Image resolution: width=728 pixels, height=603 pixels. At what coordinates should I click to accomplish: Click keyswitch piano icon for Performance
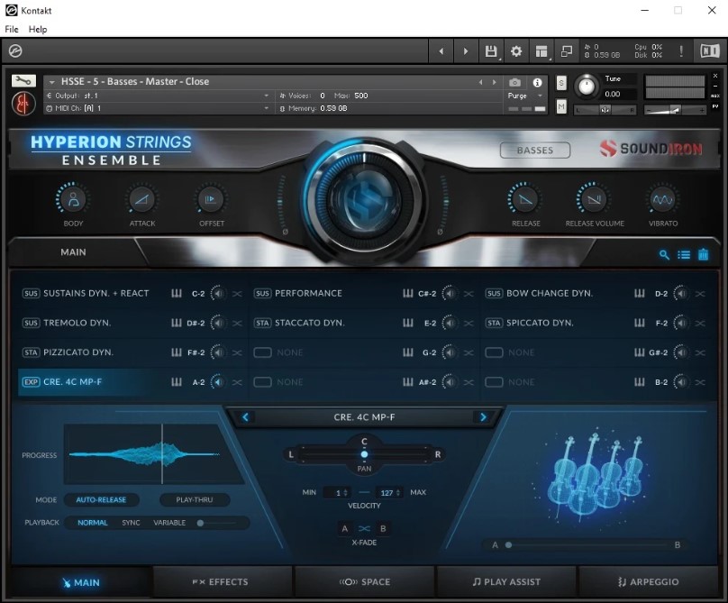pos(407,293)
